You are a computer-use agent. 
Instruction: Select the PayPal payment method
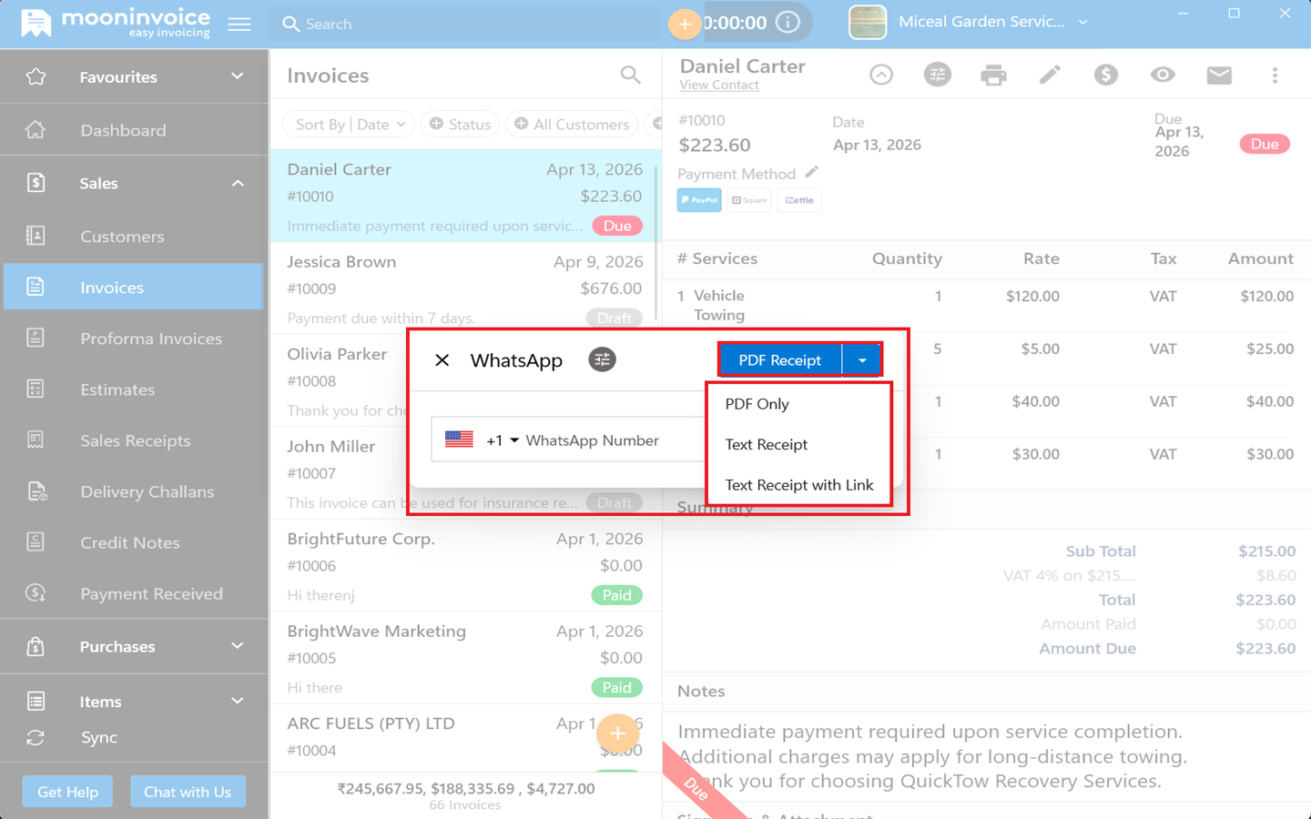(x=699, y=200)
